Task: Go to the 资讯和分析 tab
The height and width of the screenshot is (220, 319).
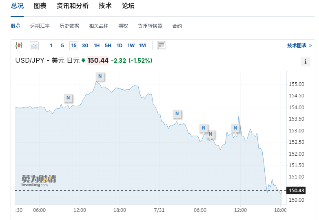Action: point(72,6)
